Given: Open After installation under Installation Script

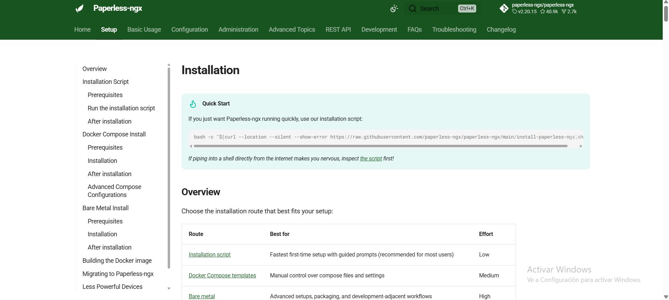Looking at the screenshot, I should click(x=109, y=121).
